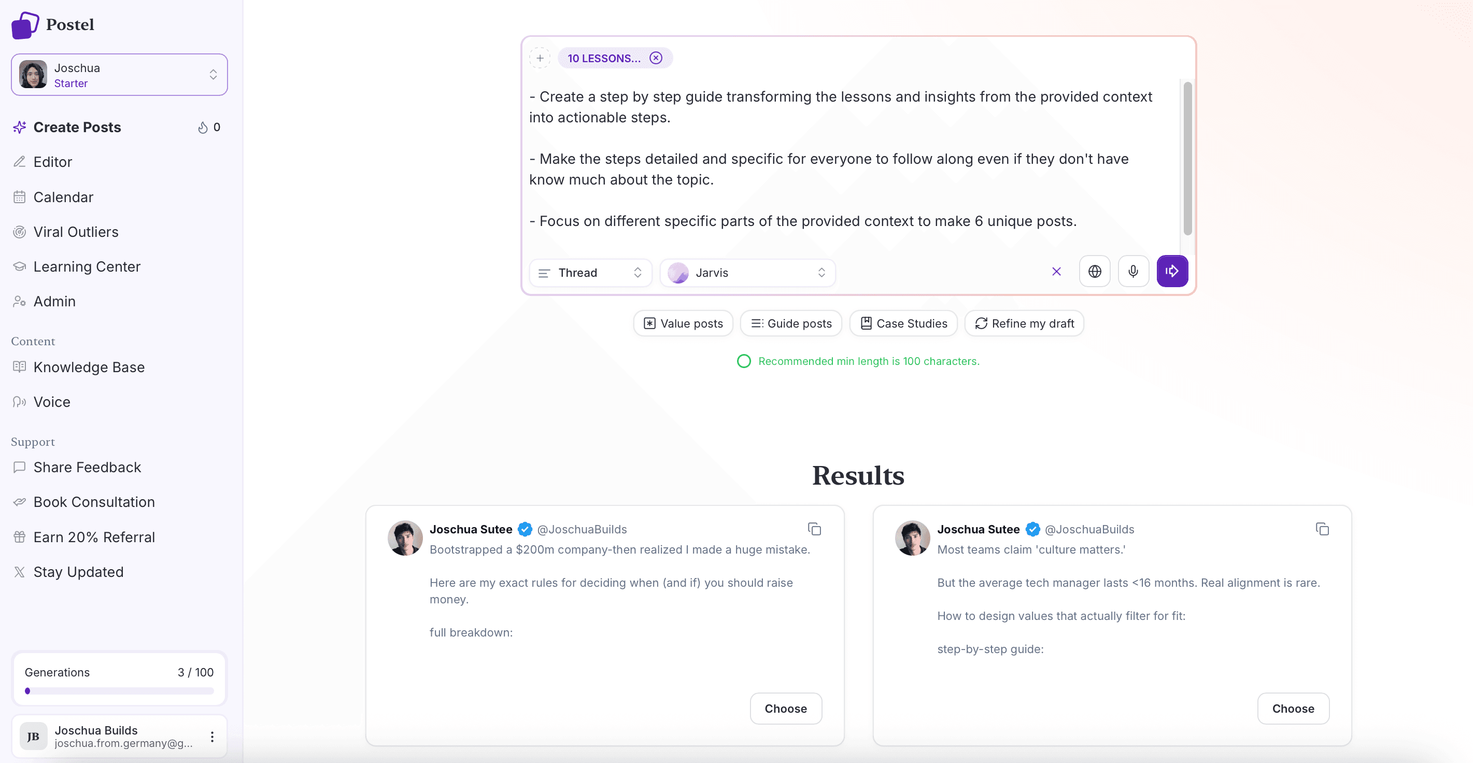Expand the Jarvis voice selector dropdown
The image size is (1473, 763).
(x=747, y=273)
